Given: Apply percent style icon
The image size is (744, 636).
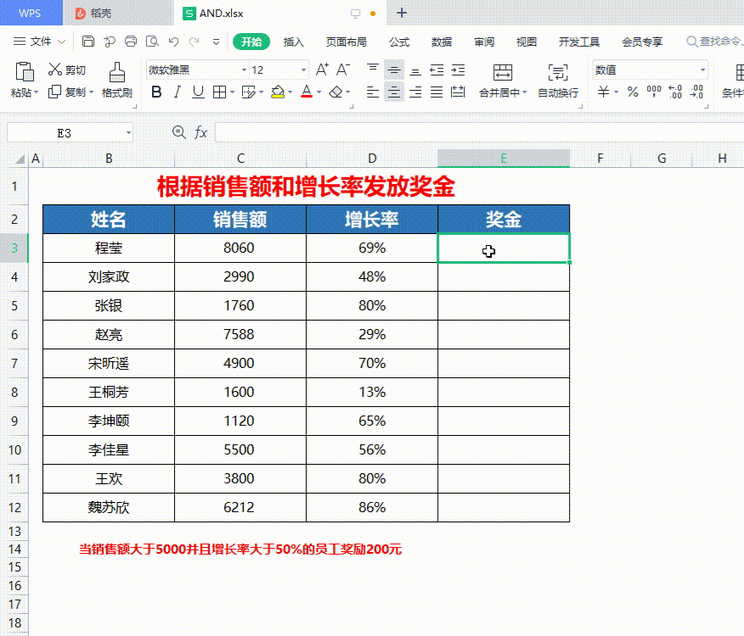Looking at the screenshot, I should [633, 92].
